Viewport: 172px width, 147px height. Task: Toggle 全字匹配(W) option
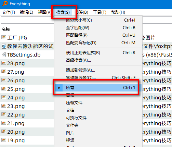(x=98, y=28)
